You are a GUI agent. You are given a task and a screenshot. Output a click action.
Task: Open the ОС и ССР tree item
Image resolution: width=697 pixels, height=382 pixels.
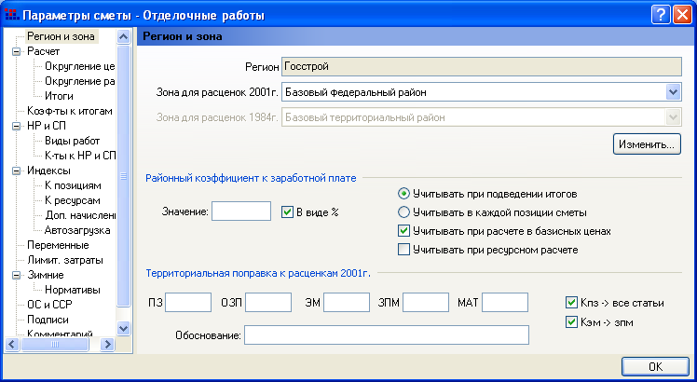[49, 305]
